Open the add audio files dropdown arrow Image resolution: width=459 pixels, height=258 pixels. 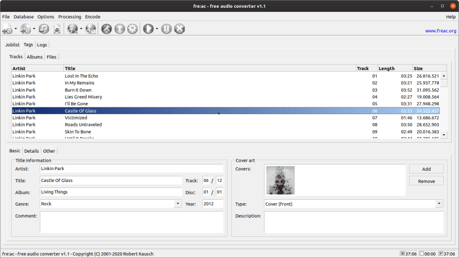[16, 29]
